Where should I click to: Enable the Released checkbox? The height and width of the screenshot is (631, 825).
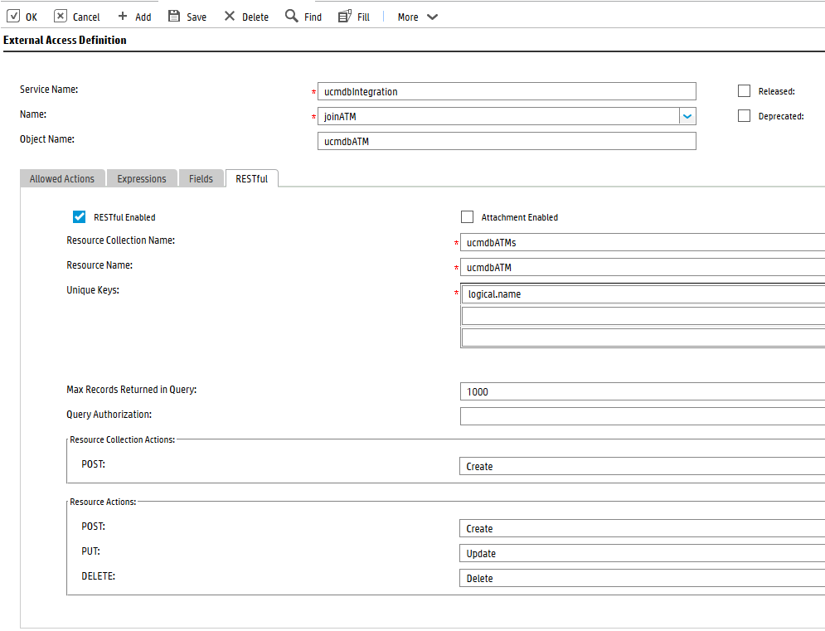[x=744, y=90]
